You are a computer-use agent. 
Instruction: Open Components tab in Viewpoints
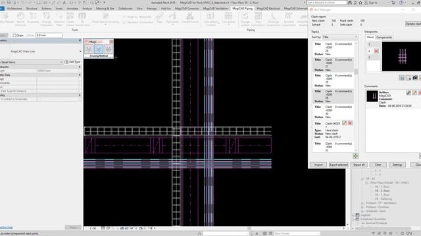tap(384, 37)
